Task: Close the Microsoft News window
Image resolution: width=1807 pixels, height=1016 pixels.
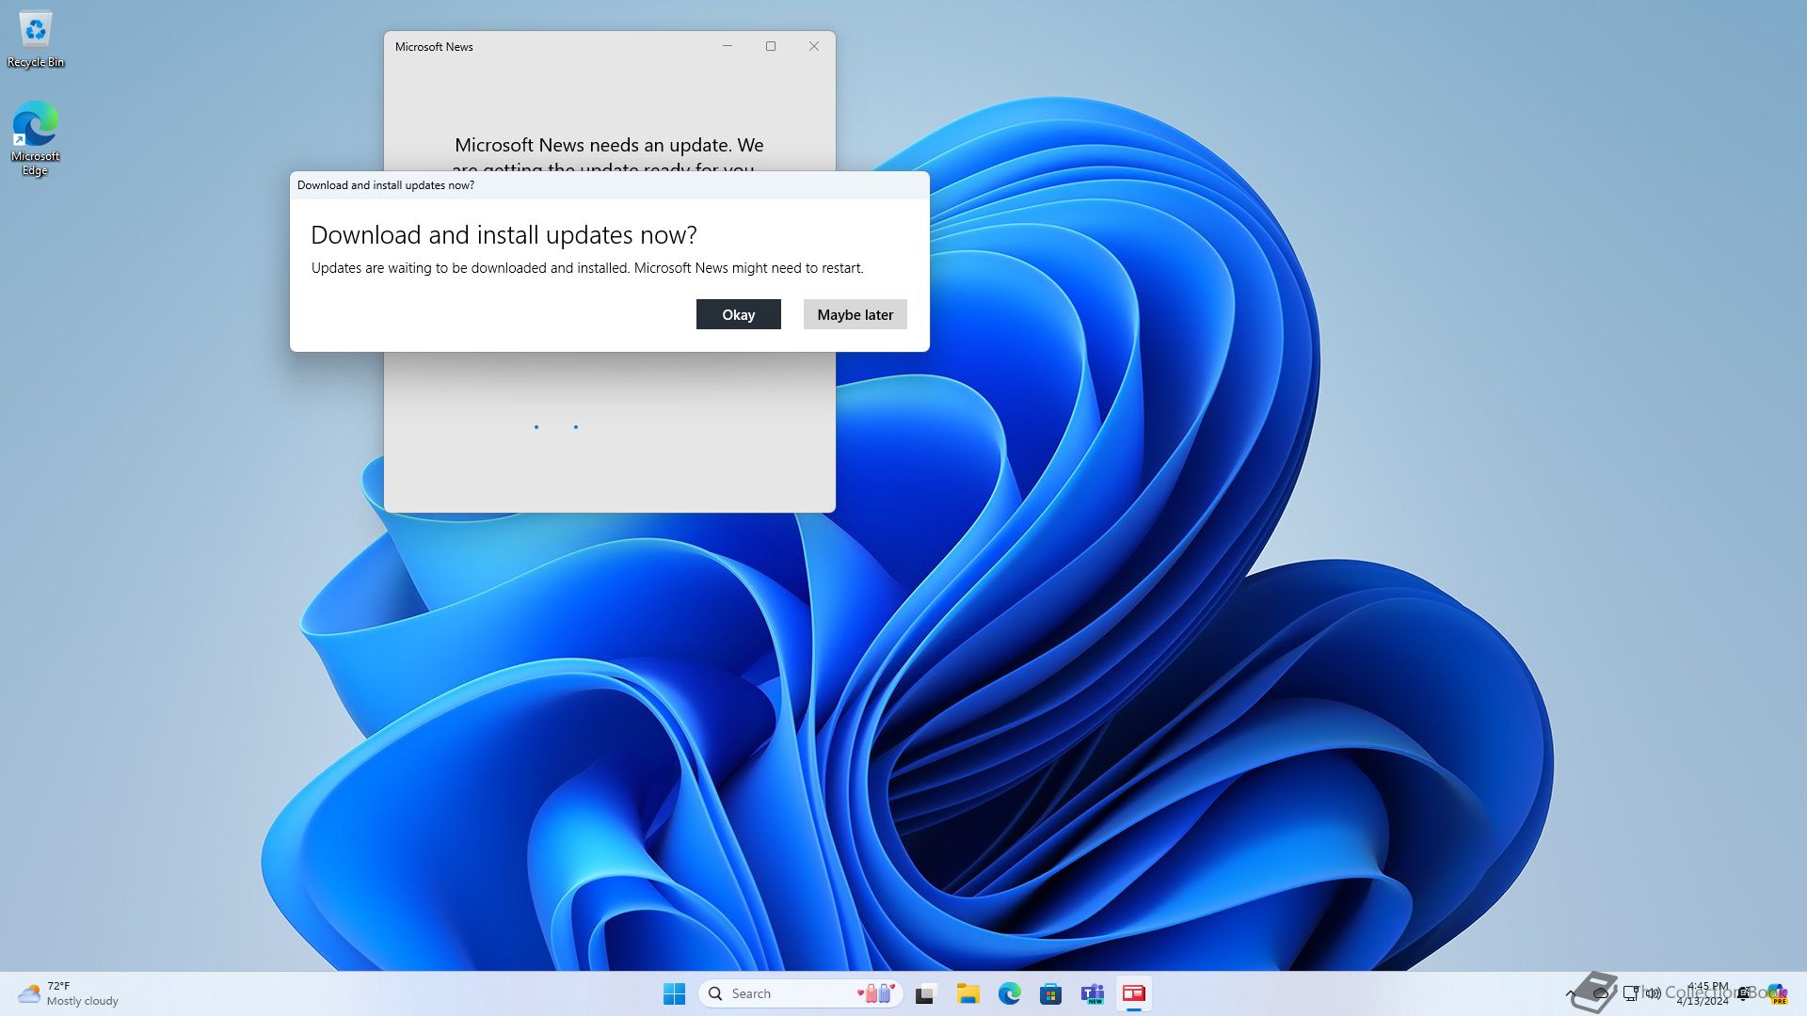Action: click(x=814, y=46)
